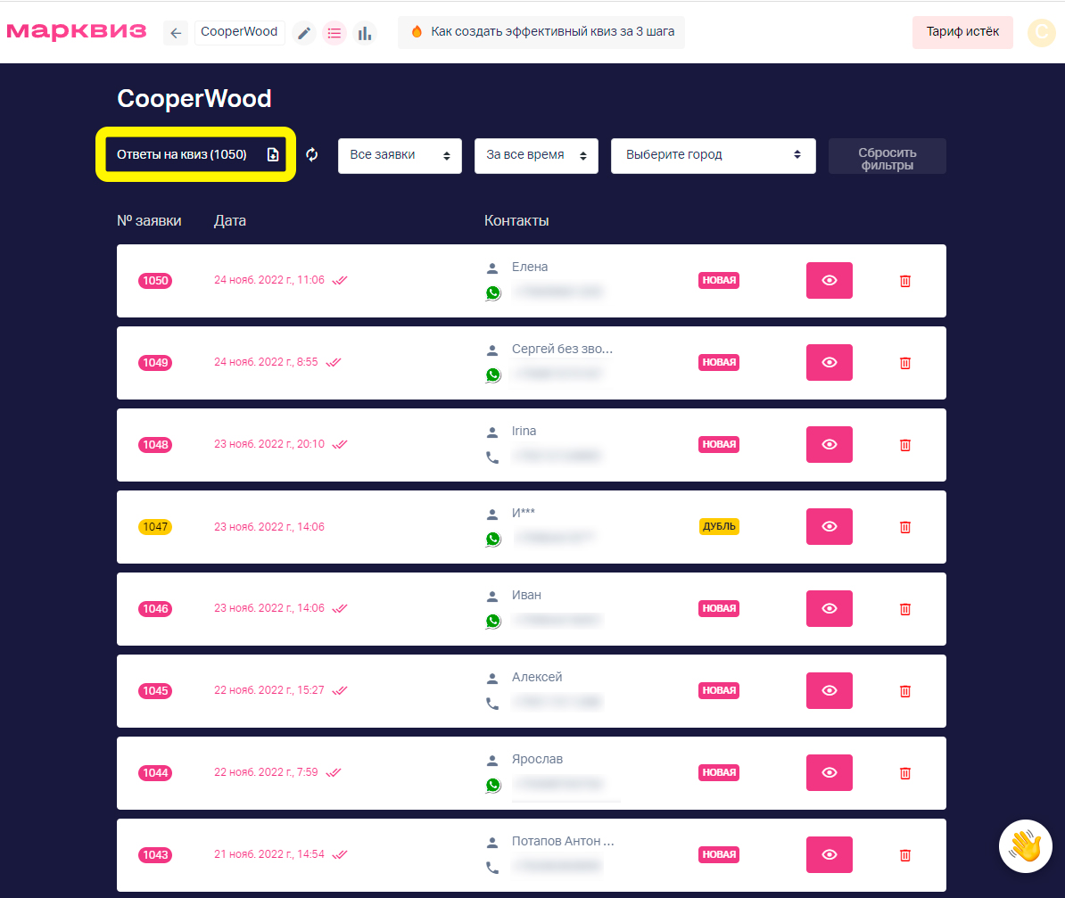The height and width of the screenshot is (898, 1065).
Task: Open the Выберите город dropdown
Action: click(714, 155)
